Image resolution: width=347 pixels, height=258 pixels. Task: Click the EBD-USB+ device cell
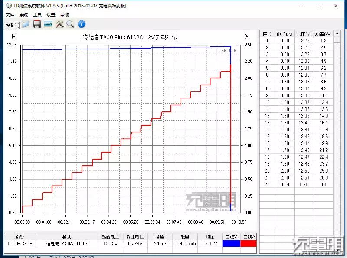click(20, 244)
